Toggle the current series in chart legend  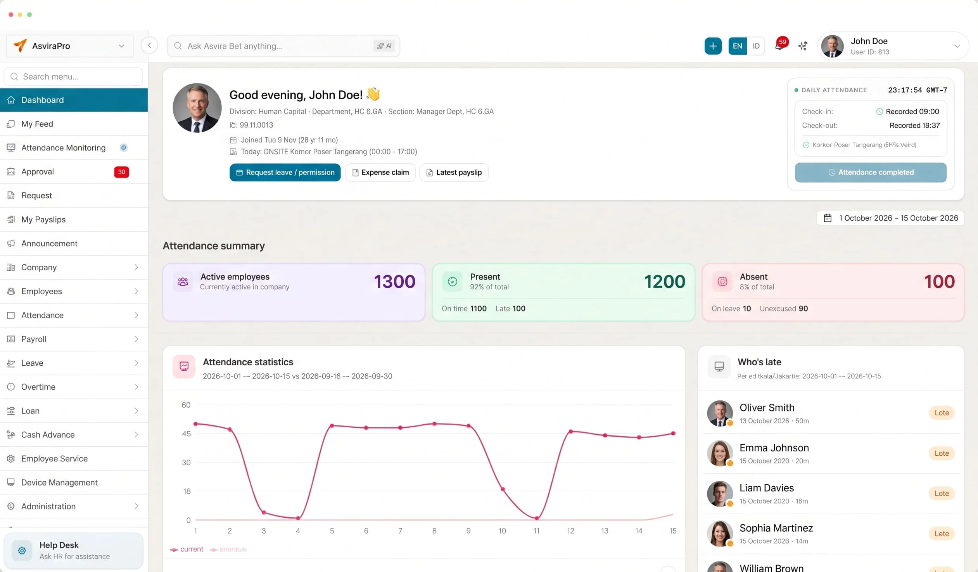[187, 550]
